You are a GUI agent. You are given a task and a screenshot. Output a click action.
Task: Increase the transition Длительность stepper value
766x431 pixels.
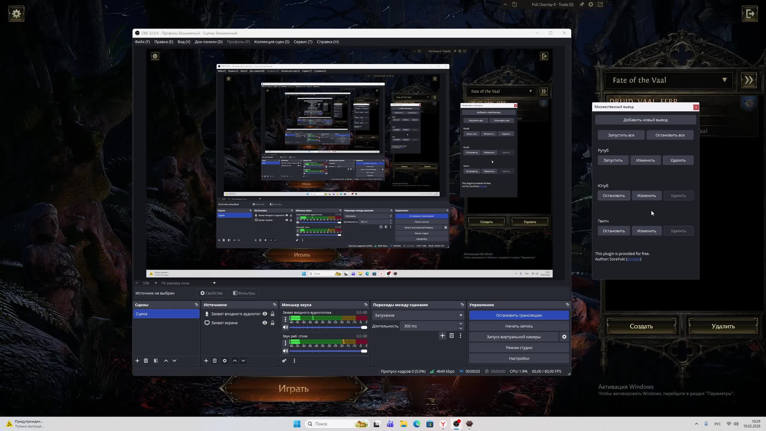[461, 324]
